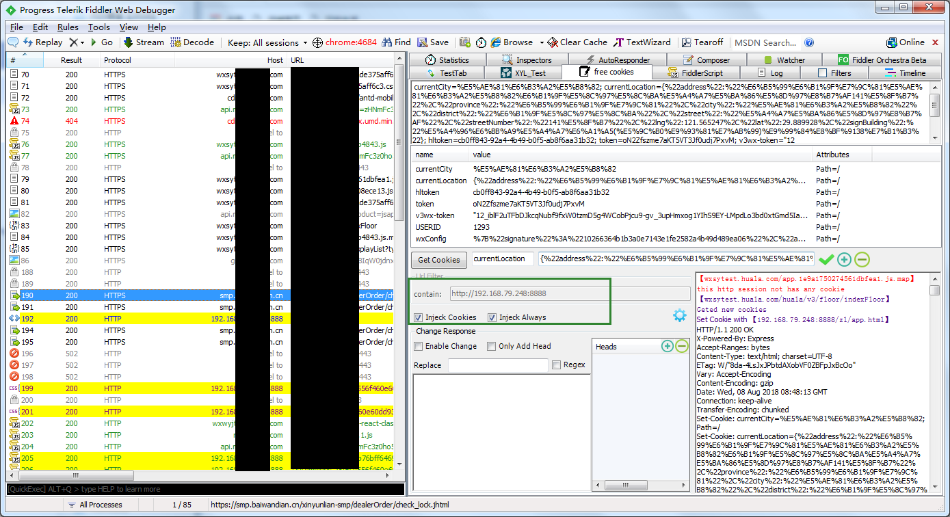This screenshot has width=950, height=517.
Task: Open the Filters tab
Action: 834,73
